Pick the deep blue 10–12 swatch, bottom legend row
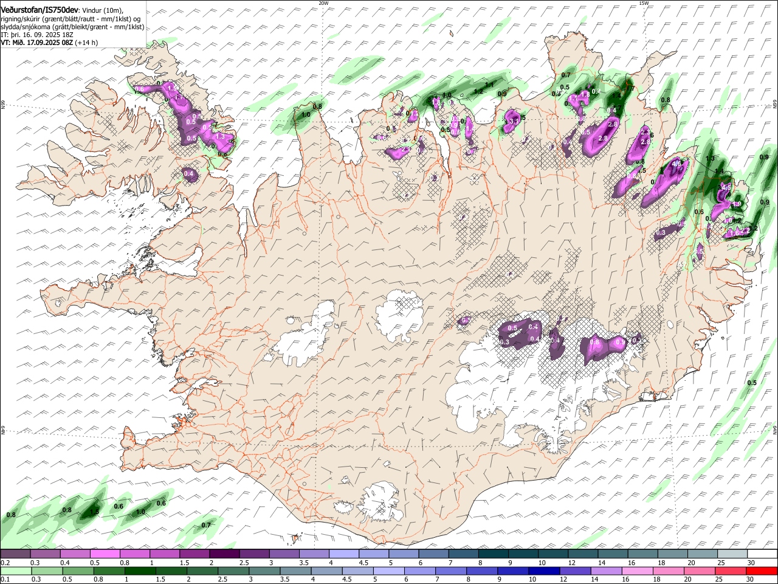 [544, 571]
